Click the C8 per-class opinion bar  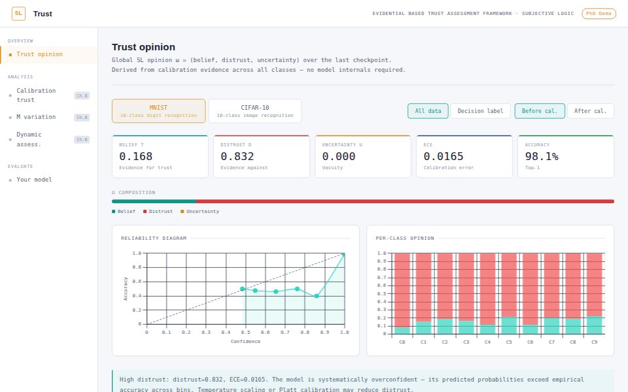click(573, 293)
